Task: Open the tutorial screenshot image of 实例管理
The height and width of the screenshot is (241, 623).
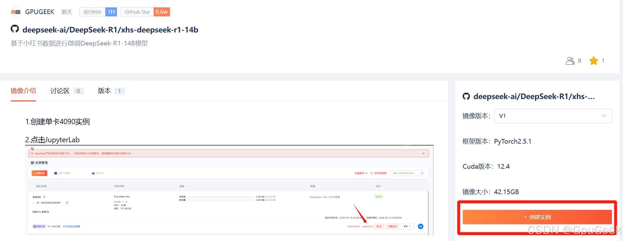Action: click(x=229, y=190)
